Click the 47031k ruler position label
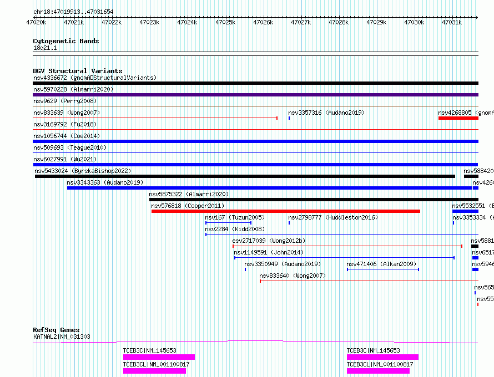494x377 pixels. [452, 22]
